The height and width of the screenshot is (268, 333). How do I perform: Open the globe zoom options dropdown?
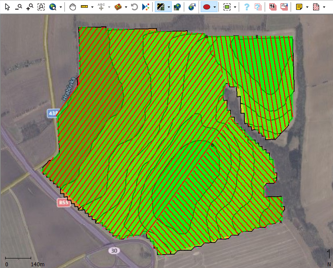[x=61, y=7]
